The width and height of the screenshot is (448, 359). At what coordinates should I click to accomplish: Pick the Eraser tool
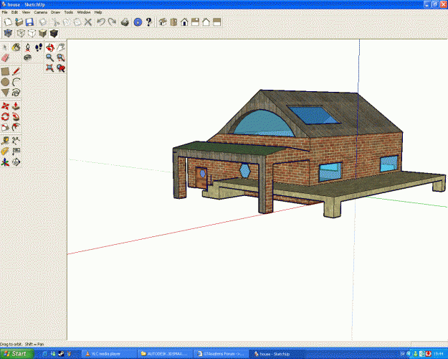5,57
